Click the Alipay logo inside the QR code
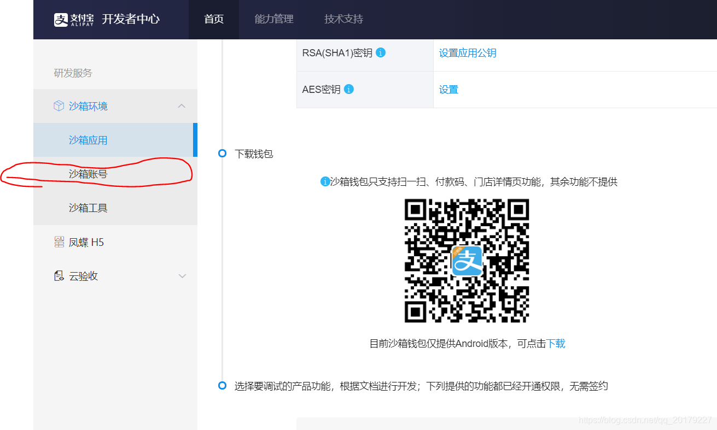Screen dimensions: 717x430 tap(467, 261)
